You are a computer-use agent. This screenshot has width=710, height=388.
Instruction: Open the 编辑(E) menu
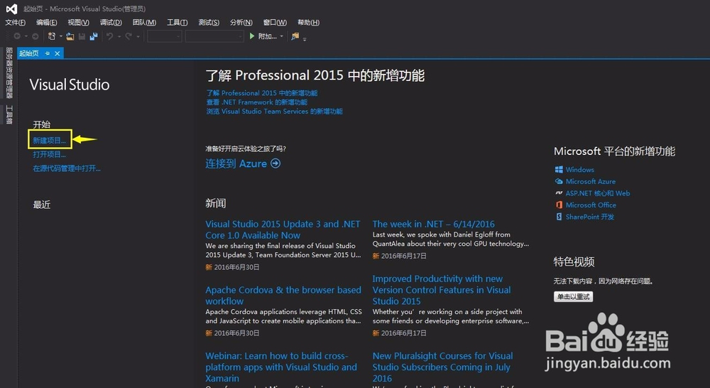click(x=46, y=22)
